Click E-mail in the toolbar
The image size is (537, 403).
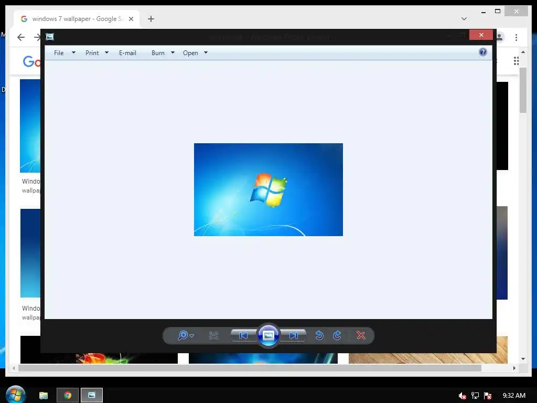127,53
